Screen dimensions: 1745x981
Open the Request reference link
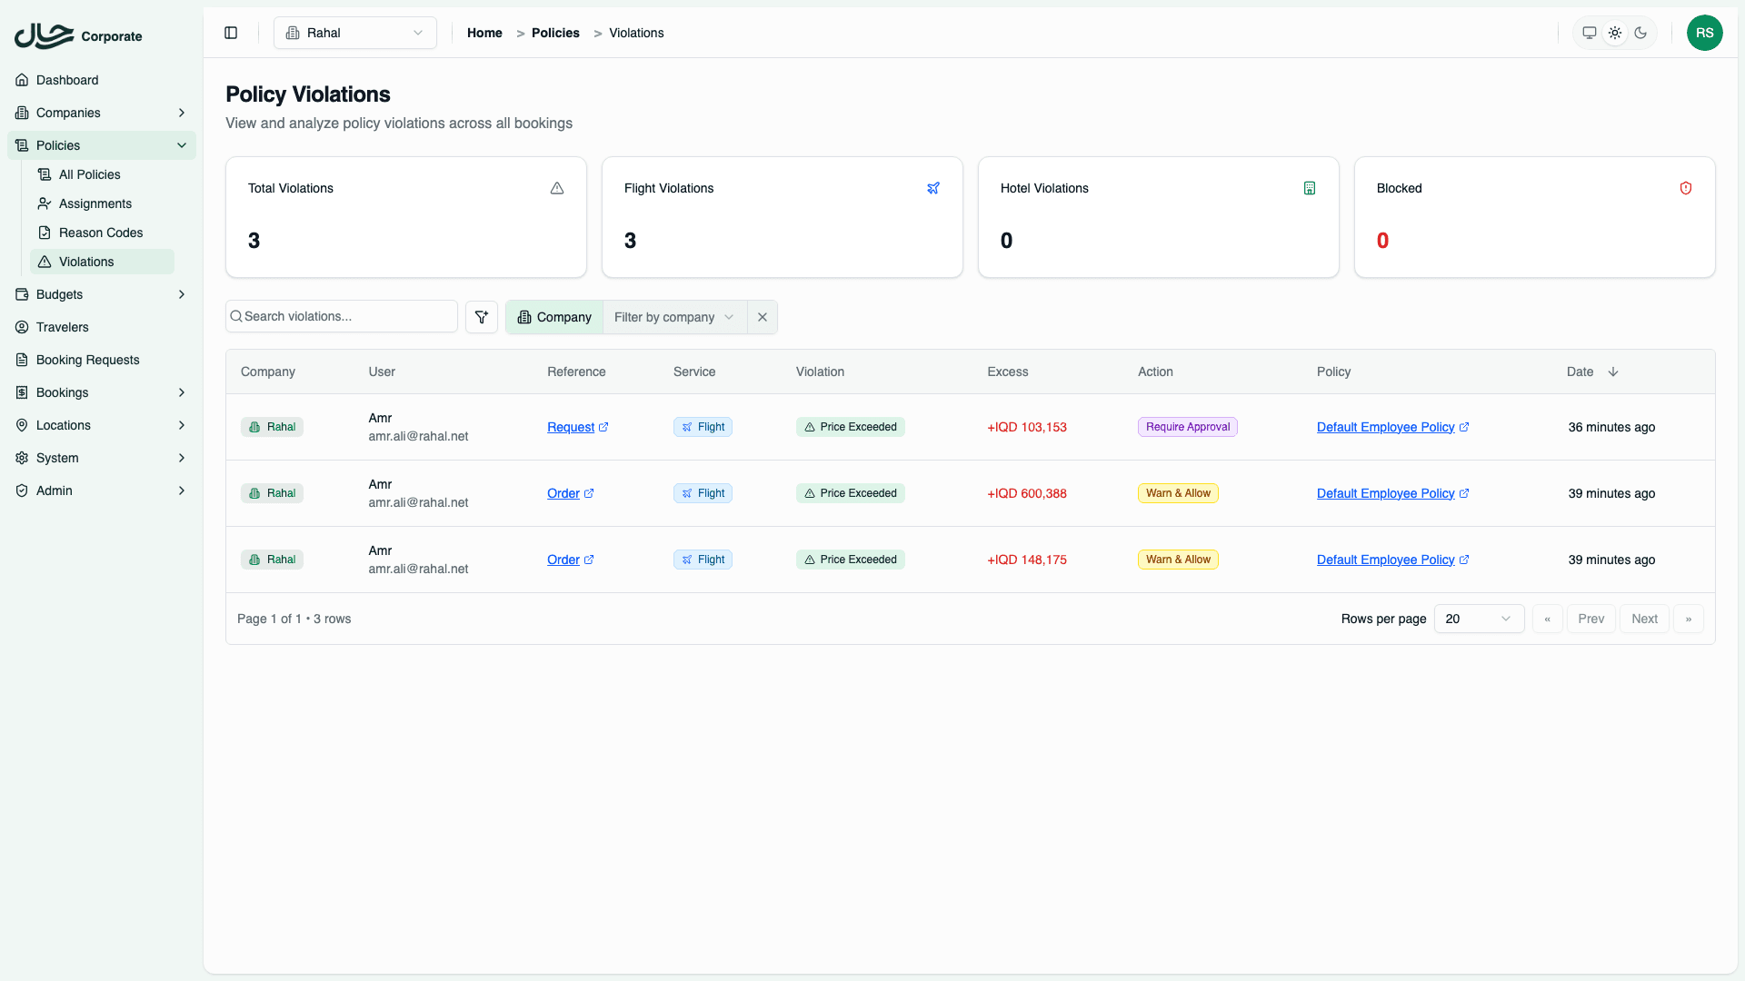tap(571, 427)
